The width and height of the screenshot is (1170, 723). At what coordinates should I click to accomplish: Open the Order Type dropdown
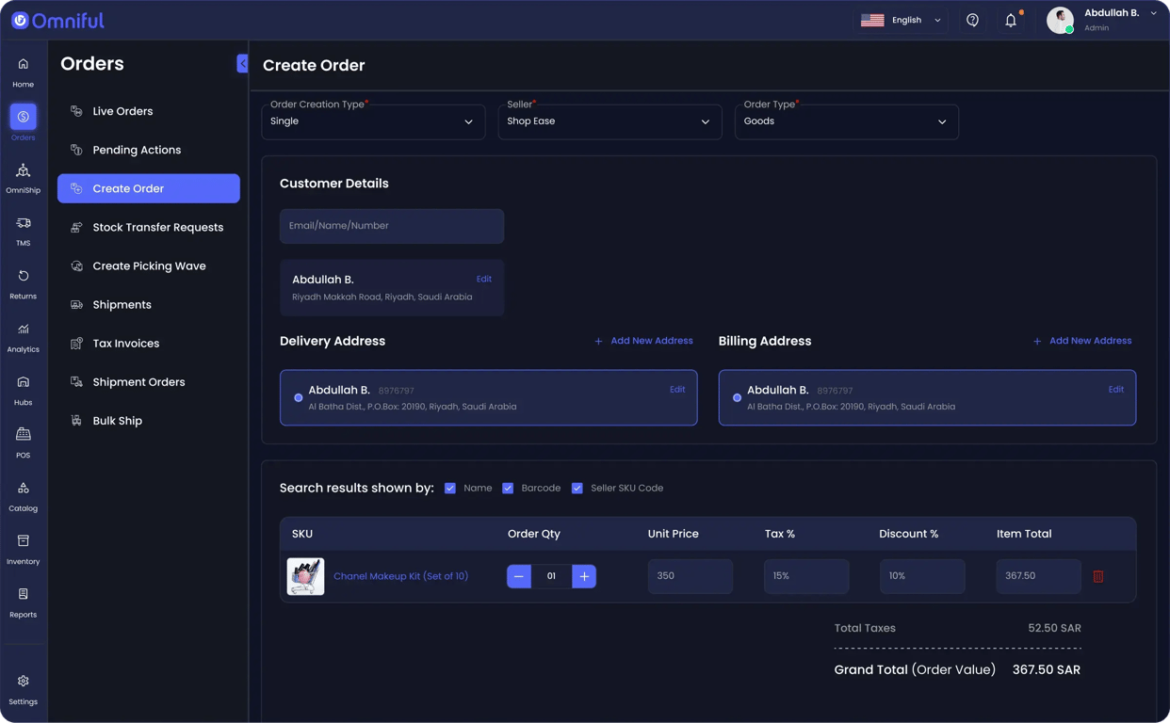tap(846, 121)
